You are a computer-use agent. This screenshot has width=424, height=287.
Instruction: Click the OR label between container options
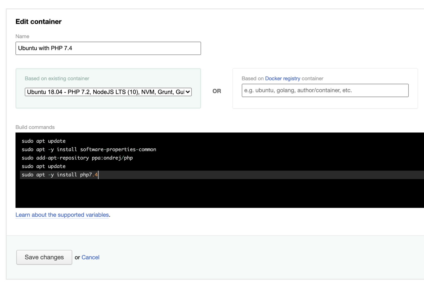pyautogui.click(x=217, y=91)
